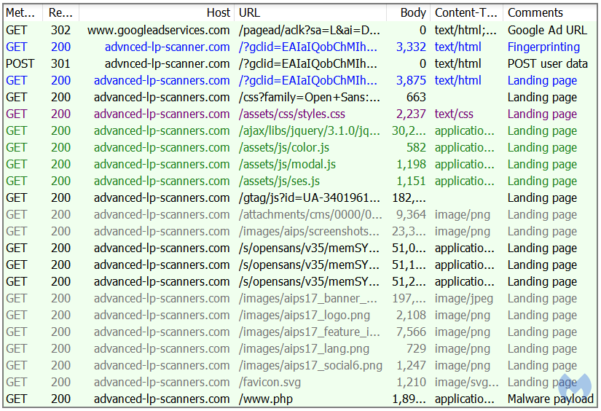Screen dimensions: 601x411
Task: Sort by the Method column header
Action: (x=22, y=12)
